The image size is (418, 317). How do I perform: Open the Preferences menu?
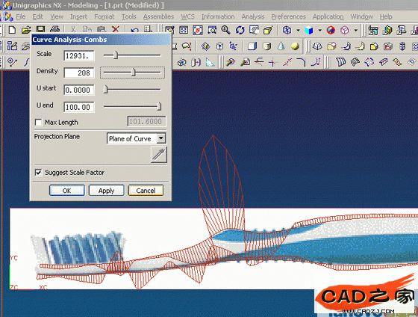pyautogui.click(x=288, y=16)
